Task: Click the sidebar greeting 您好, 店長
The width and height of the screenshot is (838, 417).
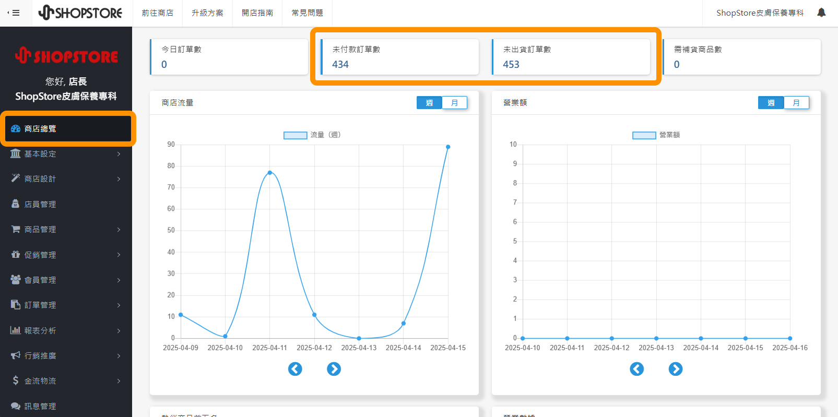Action: (x=66, y=81)
